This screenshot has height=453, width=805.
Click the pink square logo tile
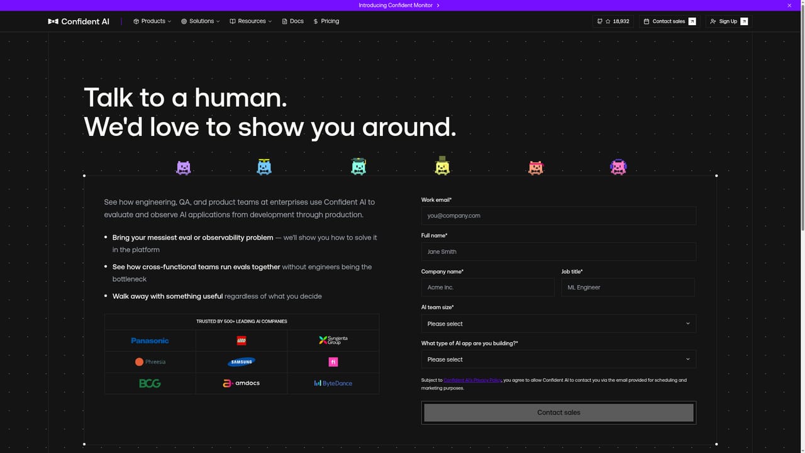pyautogui.click(x=333, y=362)
